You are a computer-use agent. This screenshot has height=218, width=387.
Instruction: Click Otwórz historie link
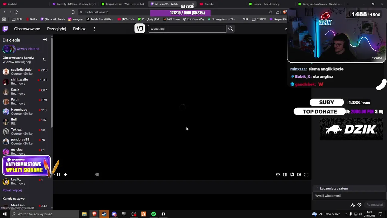point(28,49)
